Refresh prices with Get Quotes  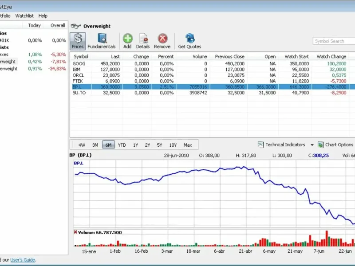(x=189, y=41)
